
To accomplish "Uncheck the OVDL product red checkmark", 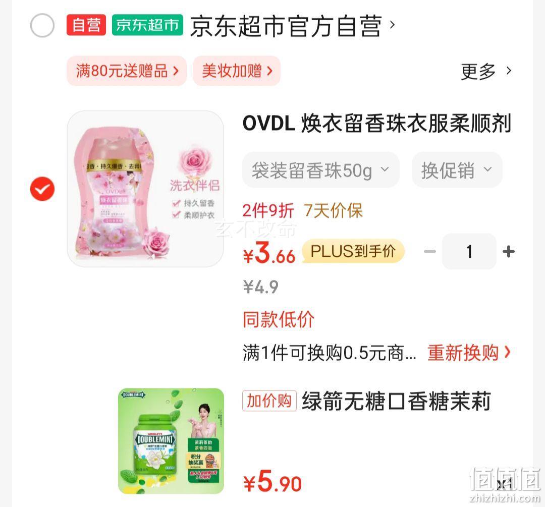I will pos(42,189).
